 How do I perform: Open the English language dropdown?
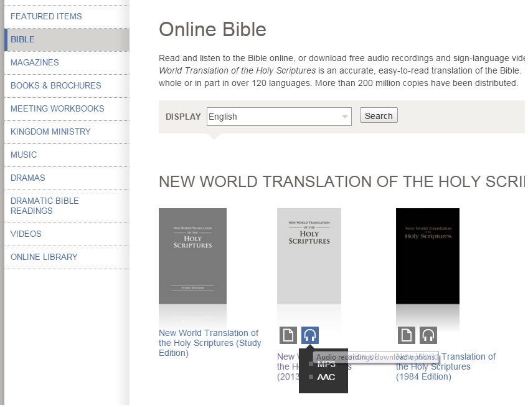(x=279, y=117)
